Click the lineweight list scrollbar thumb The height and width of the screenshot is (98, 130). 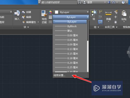coord(88,30)
